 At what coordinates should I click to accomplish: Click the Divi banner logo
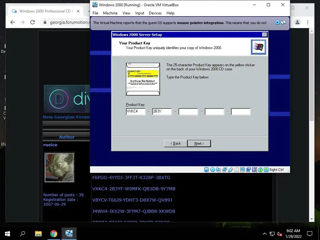(67, 99)
